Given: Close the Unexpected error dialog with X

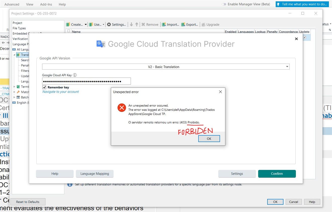Looking at the screenshot, I should click(x=220, y=92).
